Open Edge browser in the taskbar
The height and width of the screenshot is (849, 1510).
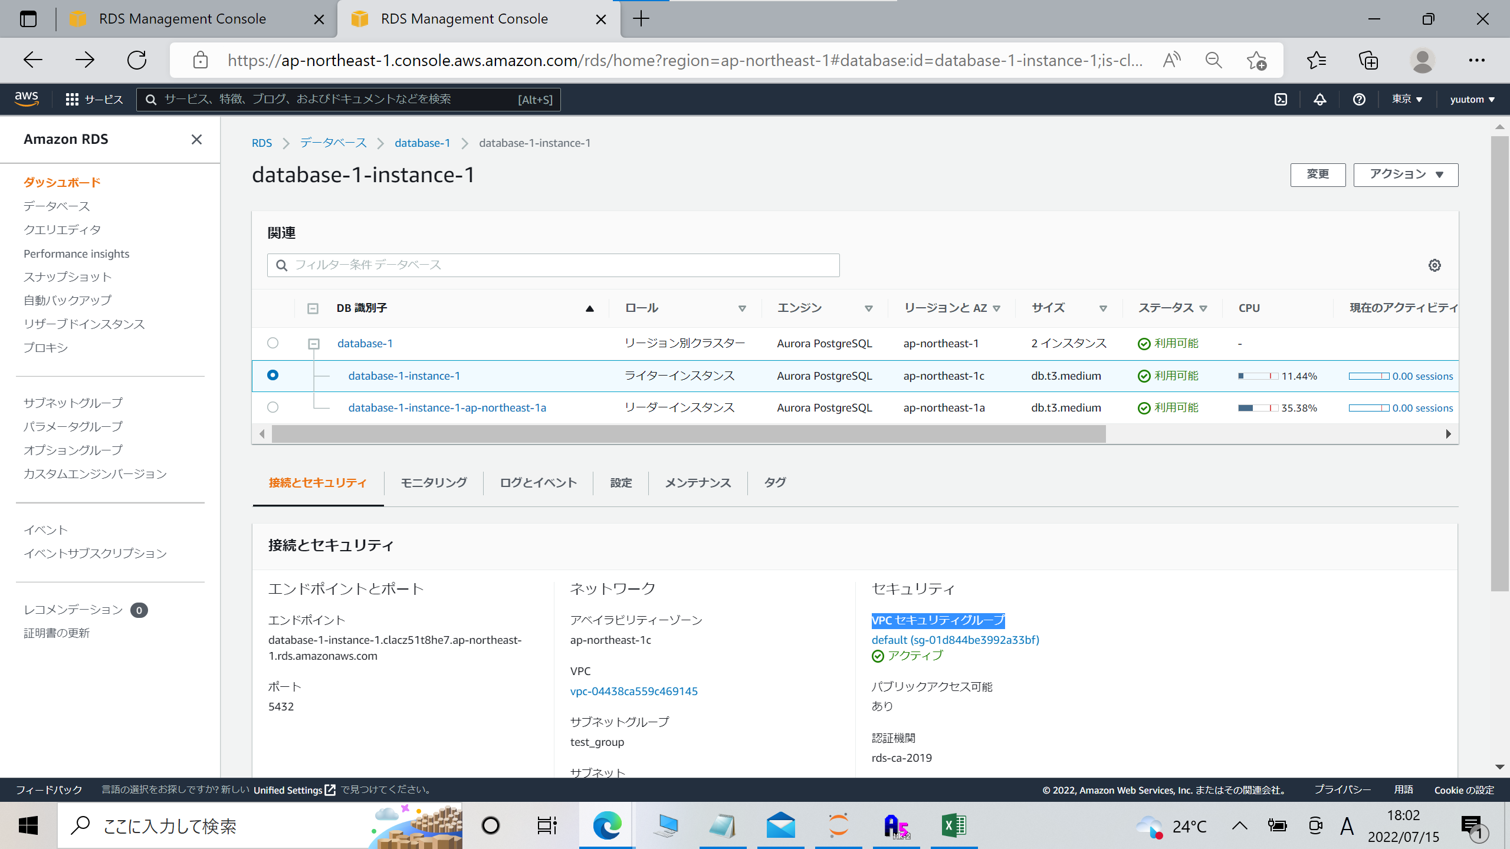pos(608,825)
